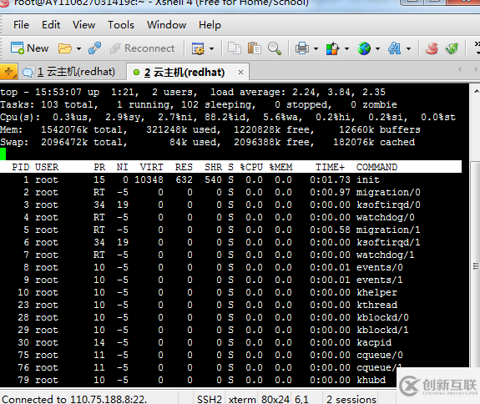
Task: Click the watchdog/1 process row
Action: (230, 255)
